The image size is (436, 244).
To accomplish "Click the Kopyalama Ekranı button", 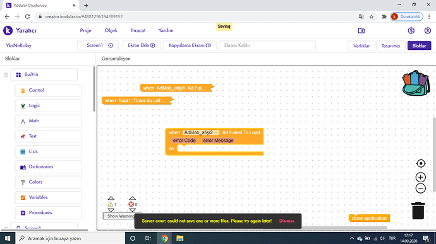I will tap(190, 45).
